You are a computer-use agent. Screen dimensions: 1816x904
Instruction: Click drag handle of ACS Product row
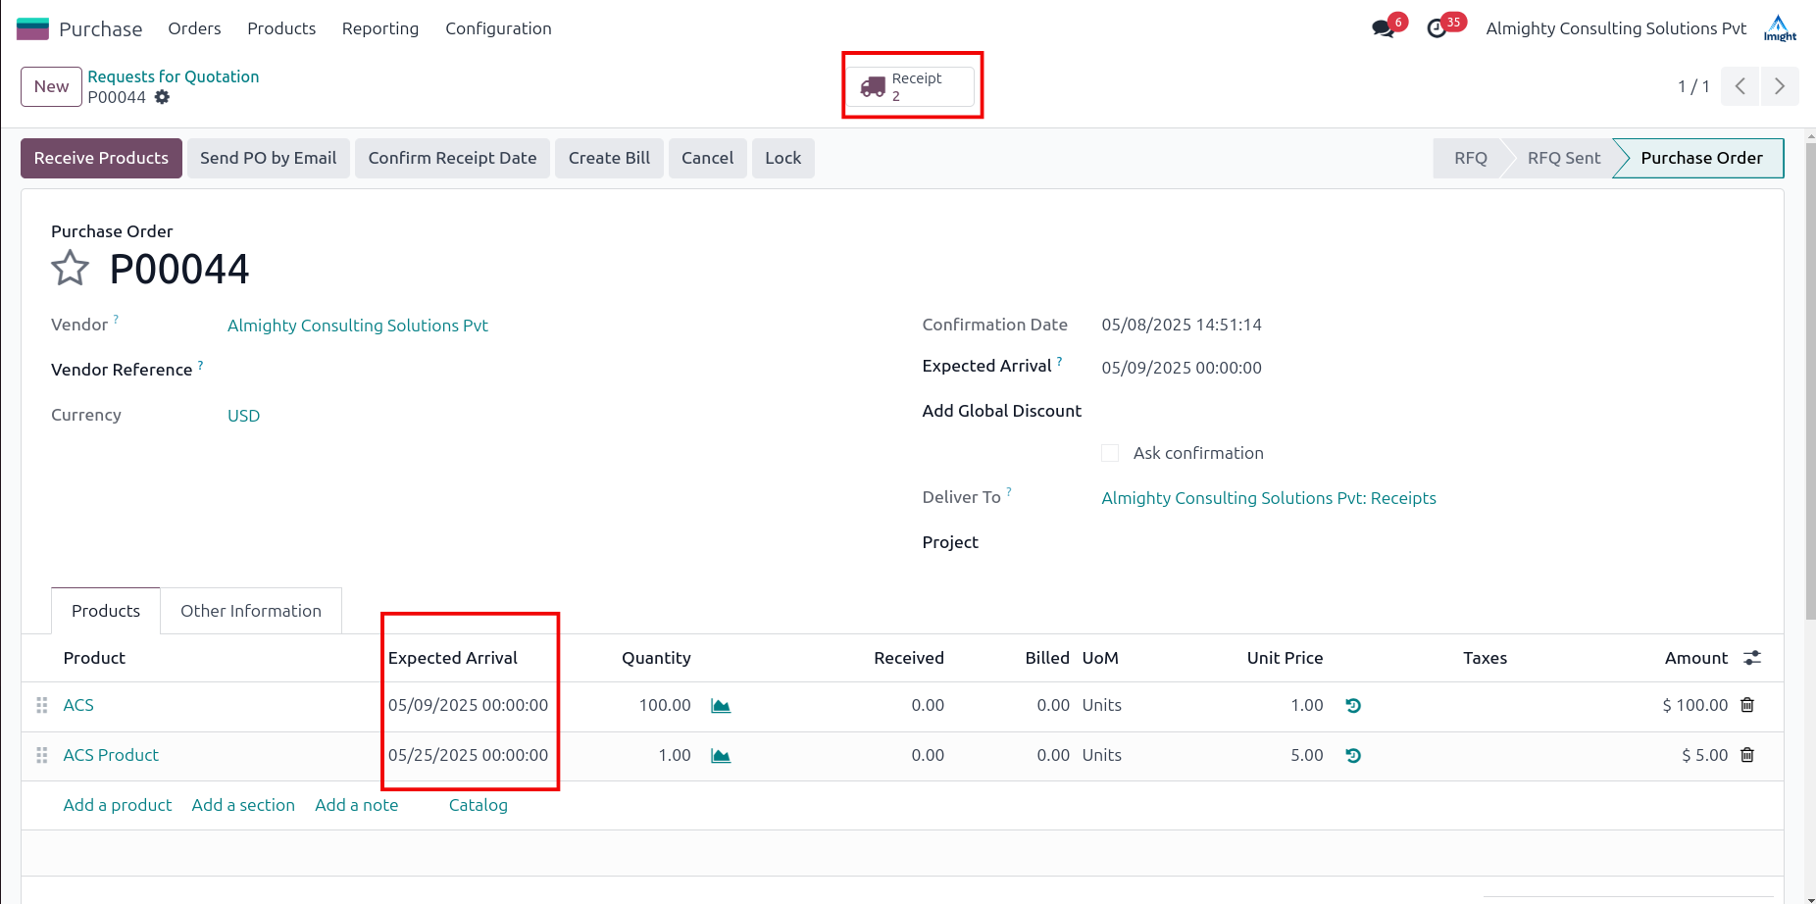pyautogui.click(x=42, y=755)
